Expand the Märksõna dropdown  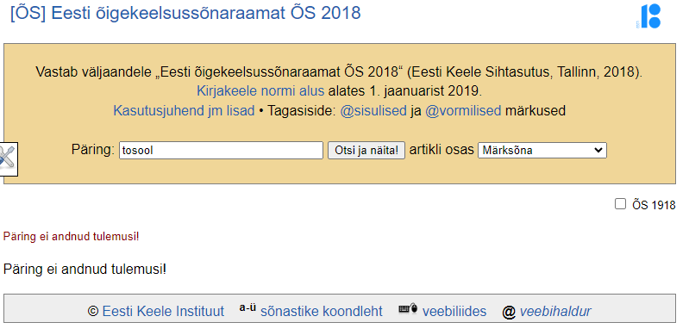(x=542, y=150)
